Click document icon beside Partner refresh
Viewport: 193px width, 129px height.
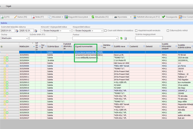[x=125, y=38]
